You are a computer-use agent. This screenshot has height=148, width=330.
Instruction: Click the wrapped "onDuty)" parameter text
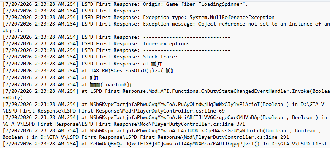[x=13, y=98]
